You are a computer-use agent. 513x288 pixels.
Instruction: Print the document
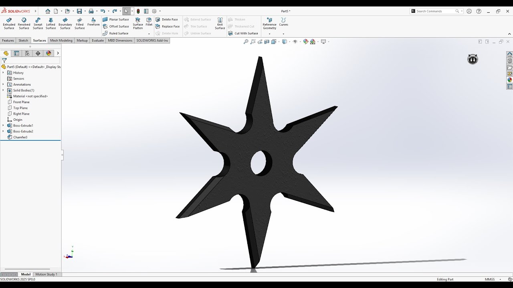coord(91,11)
